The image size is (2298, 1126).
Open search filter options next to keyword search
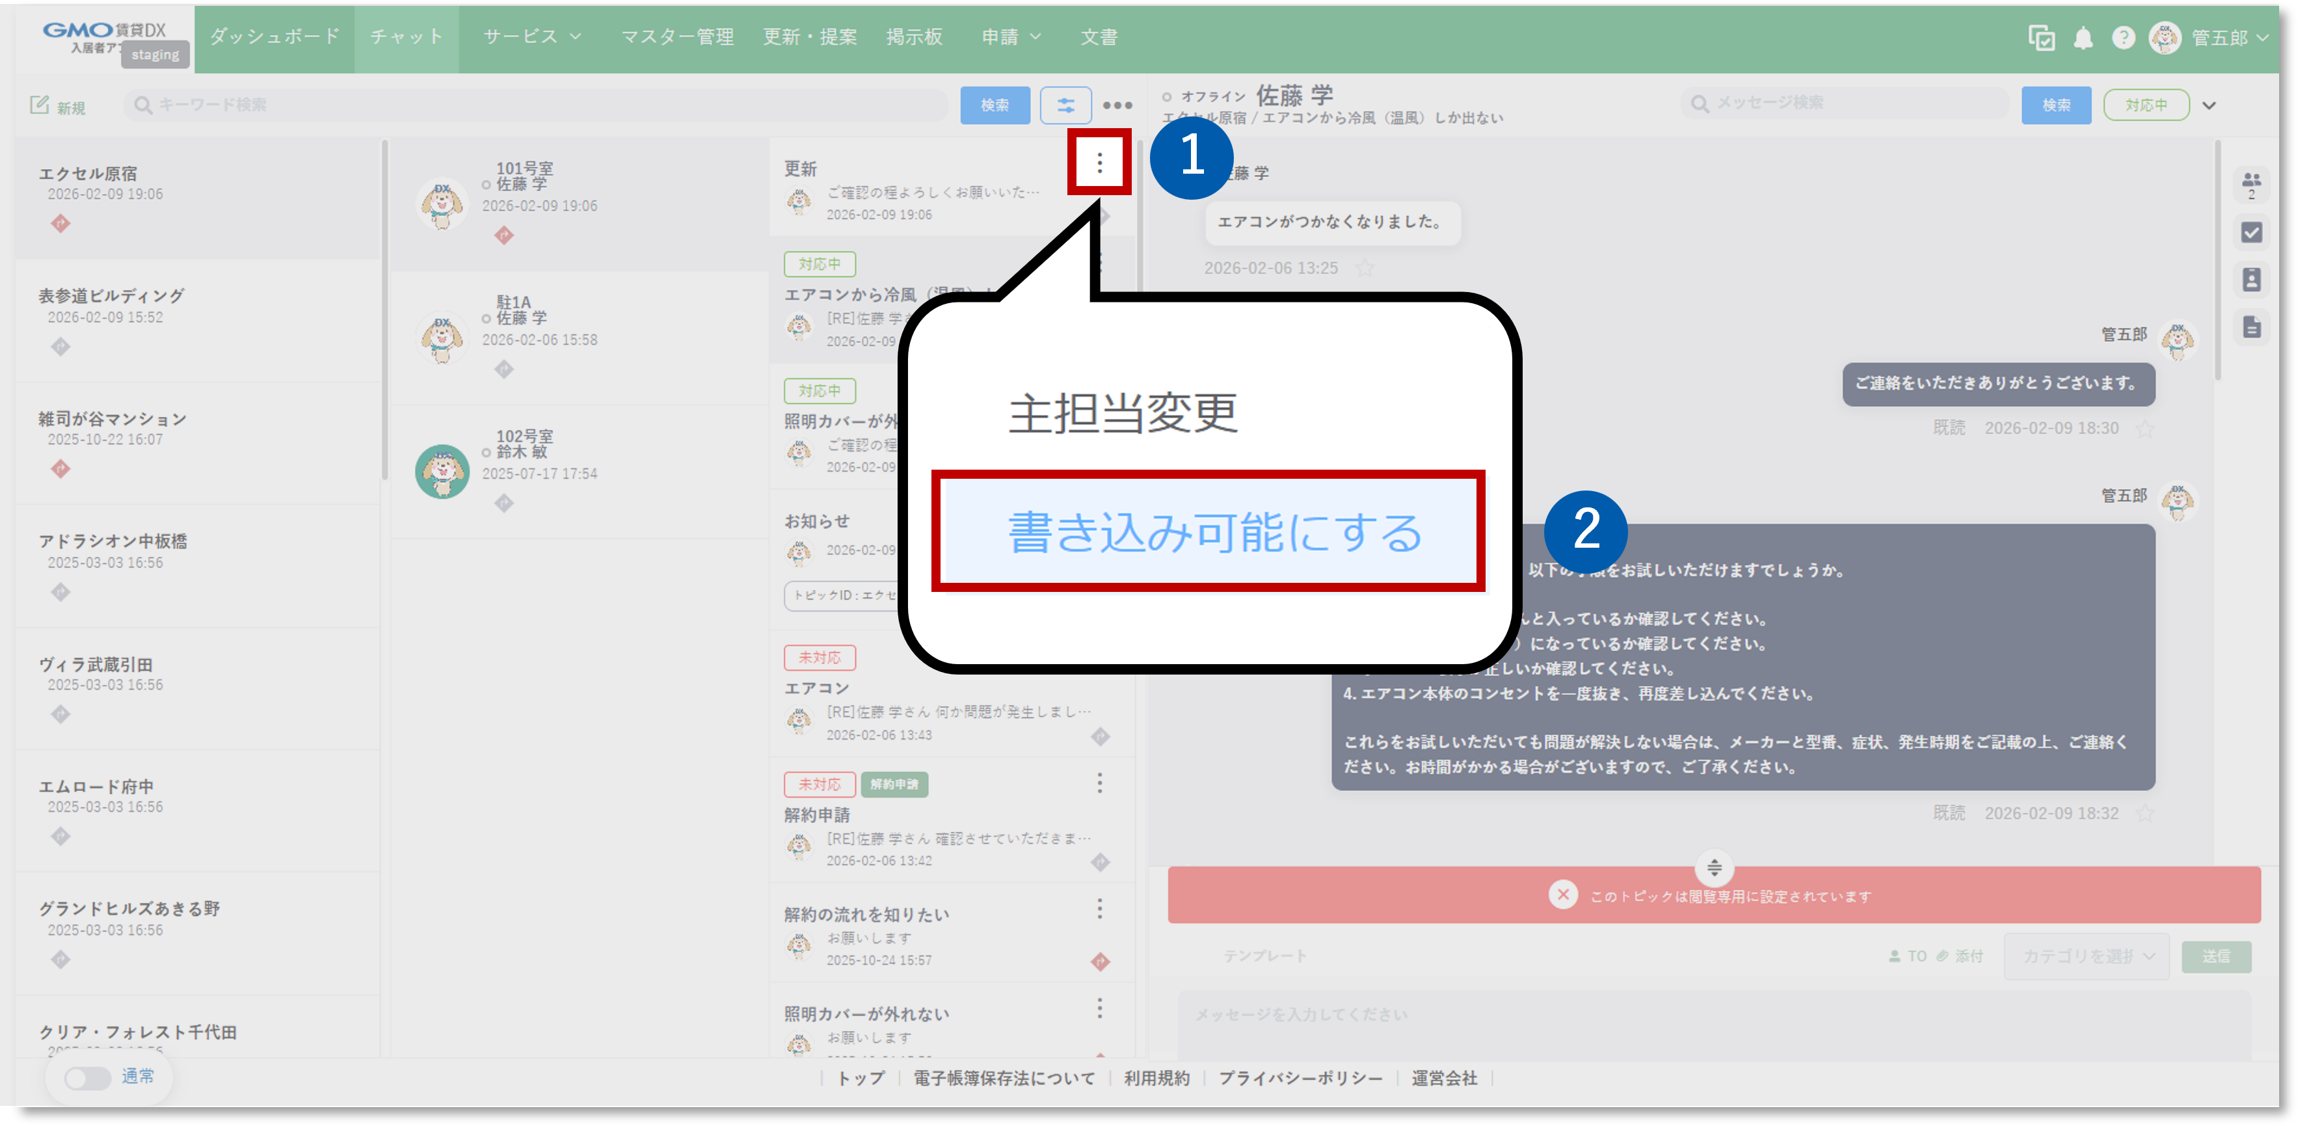pyautogui.click(x=1065, y=104)
